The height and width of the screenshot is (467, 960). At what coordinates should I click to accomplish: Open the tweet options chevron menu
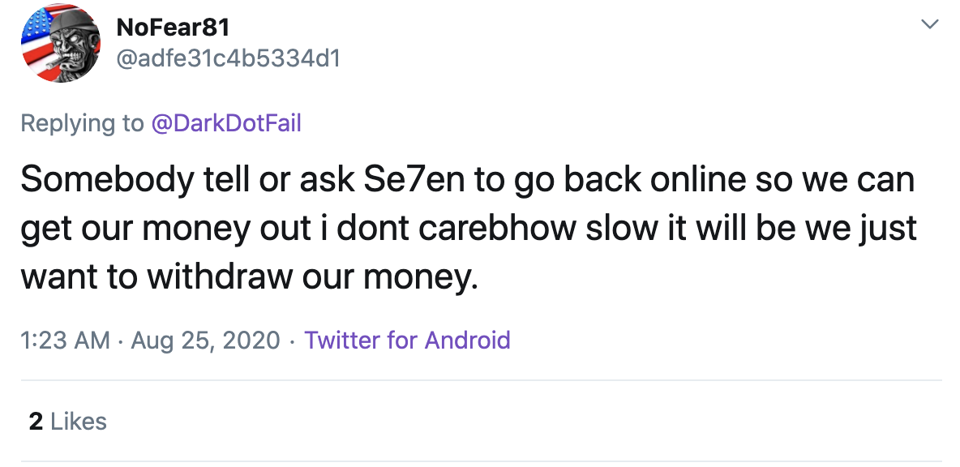[x=931, y=26]
